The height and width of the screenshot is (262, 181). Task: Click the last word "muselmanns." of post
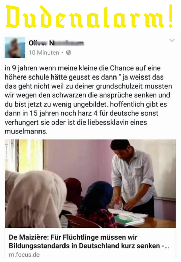click(26, 131)
